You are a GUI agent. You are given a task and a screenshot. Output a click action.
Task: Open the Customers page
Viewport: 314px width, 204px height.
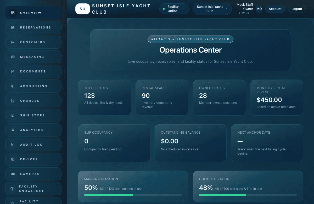point(33,42)
